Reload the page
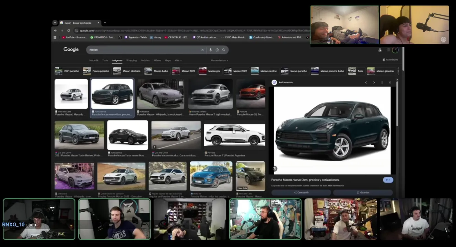The image size is (456, 247). pyautogui.click(x=69, y=31)
